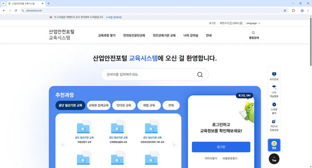312x168 pixels.
Task: Click 비밀번호찾기 link
Action: tap(230, 159)
